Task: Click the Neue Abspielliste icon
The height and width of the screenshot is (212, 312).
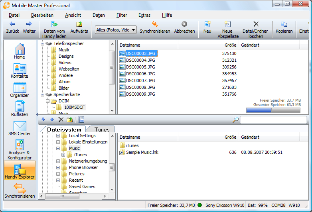Action: (x=227, y=24)
